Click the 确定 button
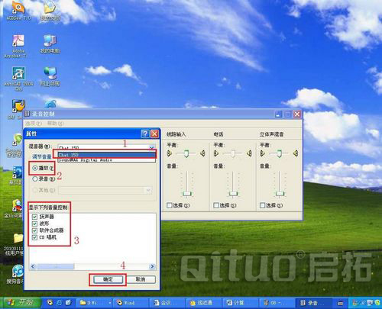This screenshot has height=309, width=382. point(108,279)
